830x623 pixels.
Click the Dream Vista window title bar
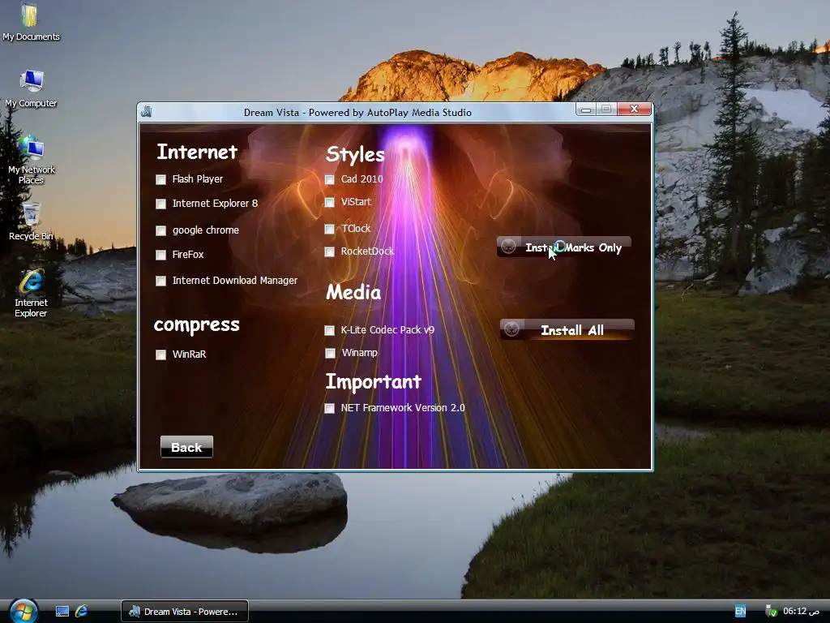tap(357, 112)
